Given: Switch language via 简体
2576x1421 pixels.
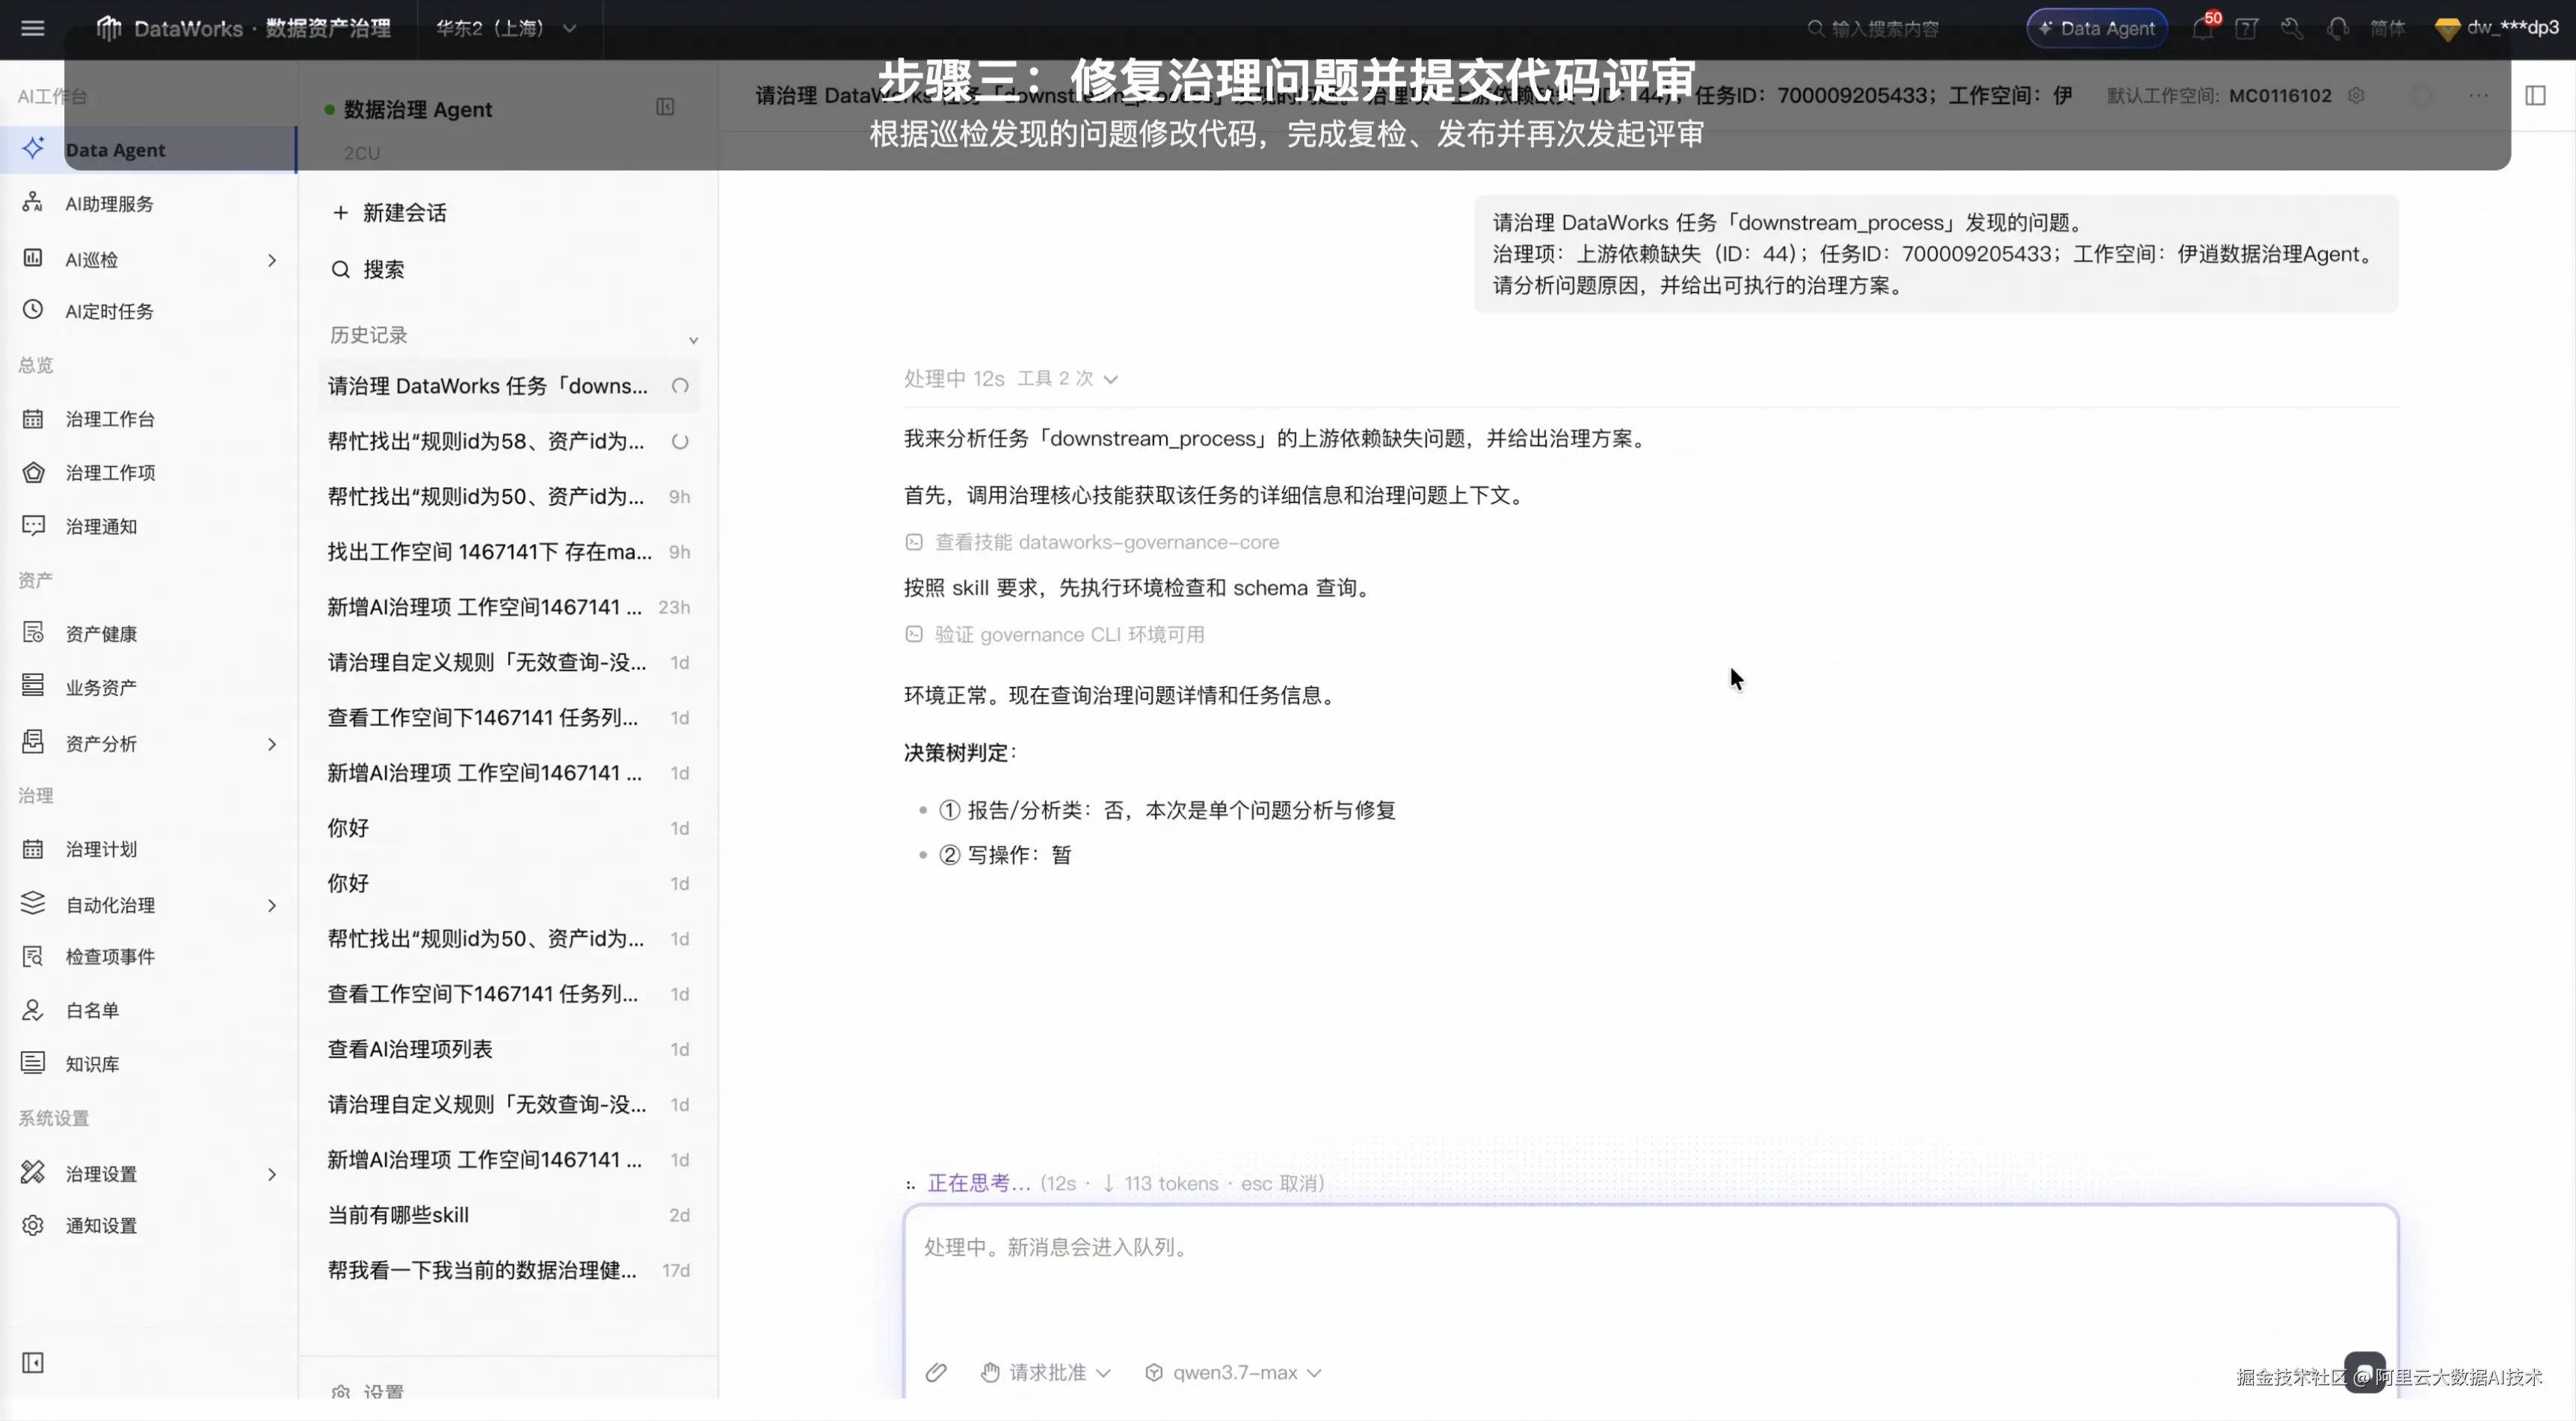Looking at the screenshot, I should (x=2388, y=28).
